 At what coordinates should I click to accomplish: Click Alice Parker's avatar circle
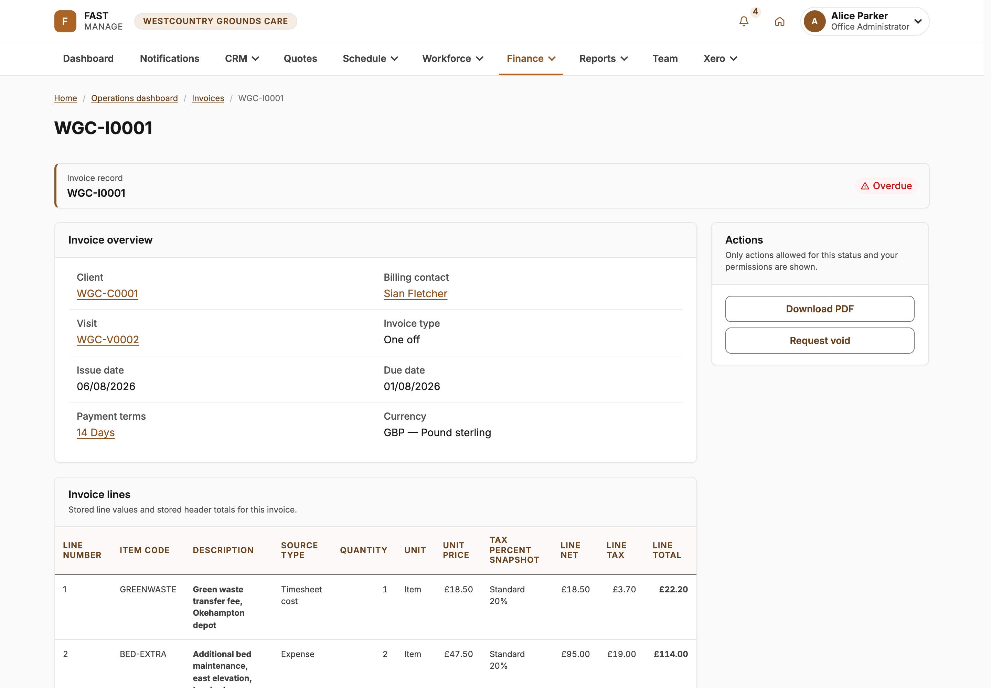coord(814,21)
